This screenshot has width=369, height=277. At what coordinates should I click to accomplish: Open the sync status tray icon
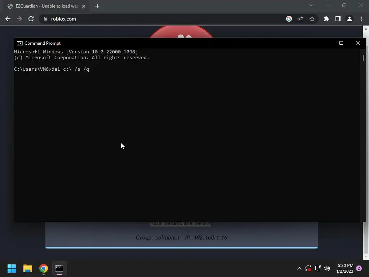(308, 268)
